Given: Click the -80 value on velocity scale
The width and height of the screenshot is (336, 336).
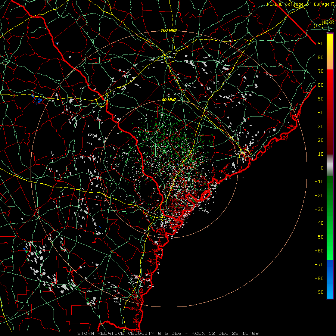Looking at the screenshot, I should (319, 279).
